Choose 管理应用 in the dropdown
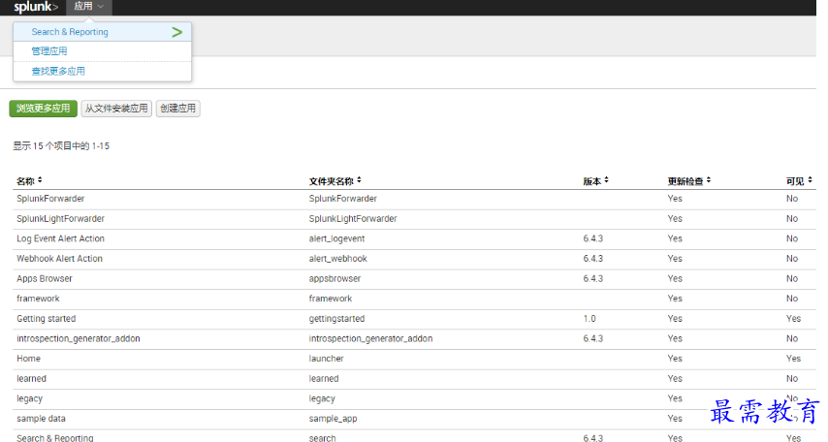 click(x=49, y=51)
